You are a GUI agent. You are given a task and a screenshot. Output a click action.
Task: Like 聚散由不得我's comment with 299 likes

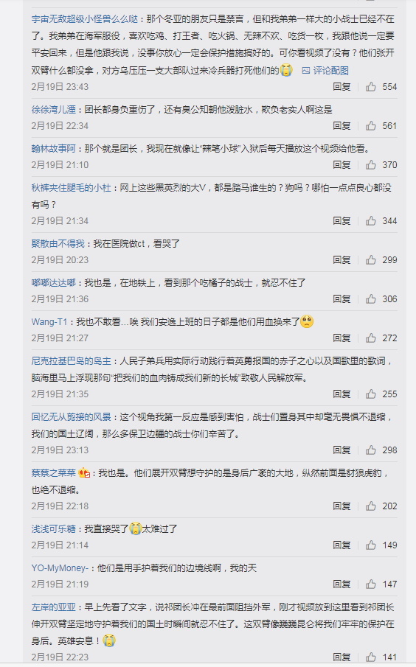click(371, 260)
